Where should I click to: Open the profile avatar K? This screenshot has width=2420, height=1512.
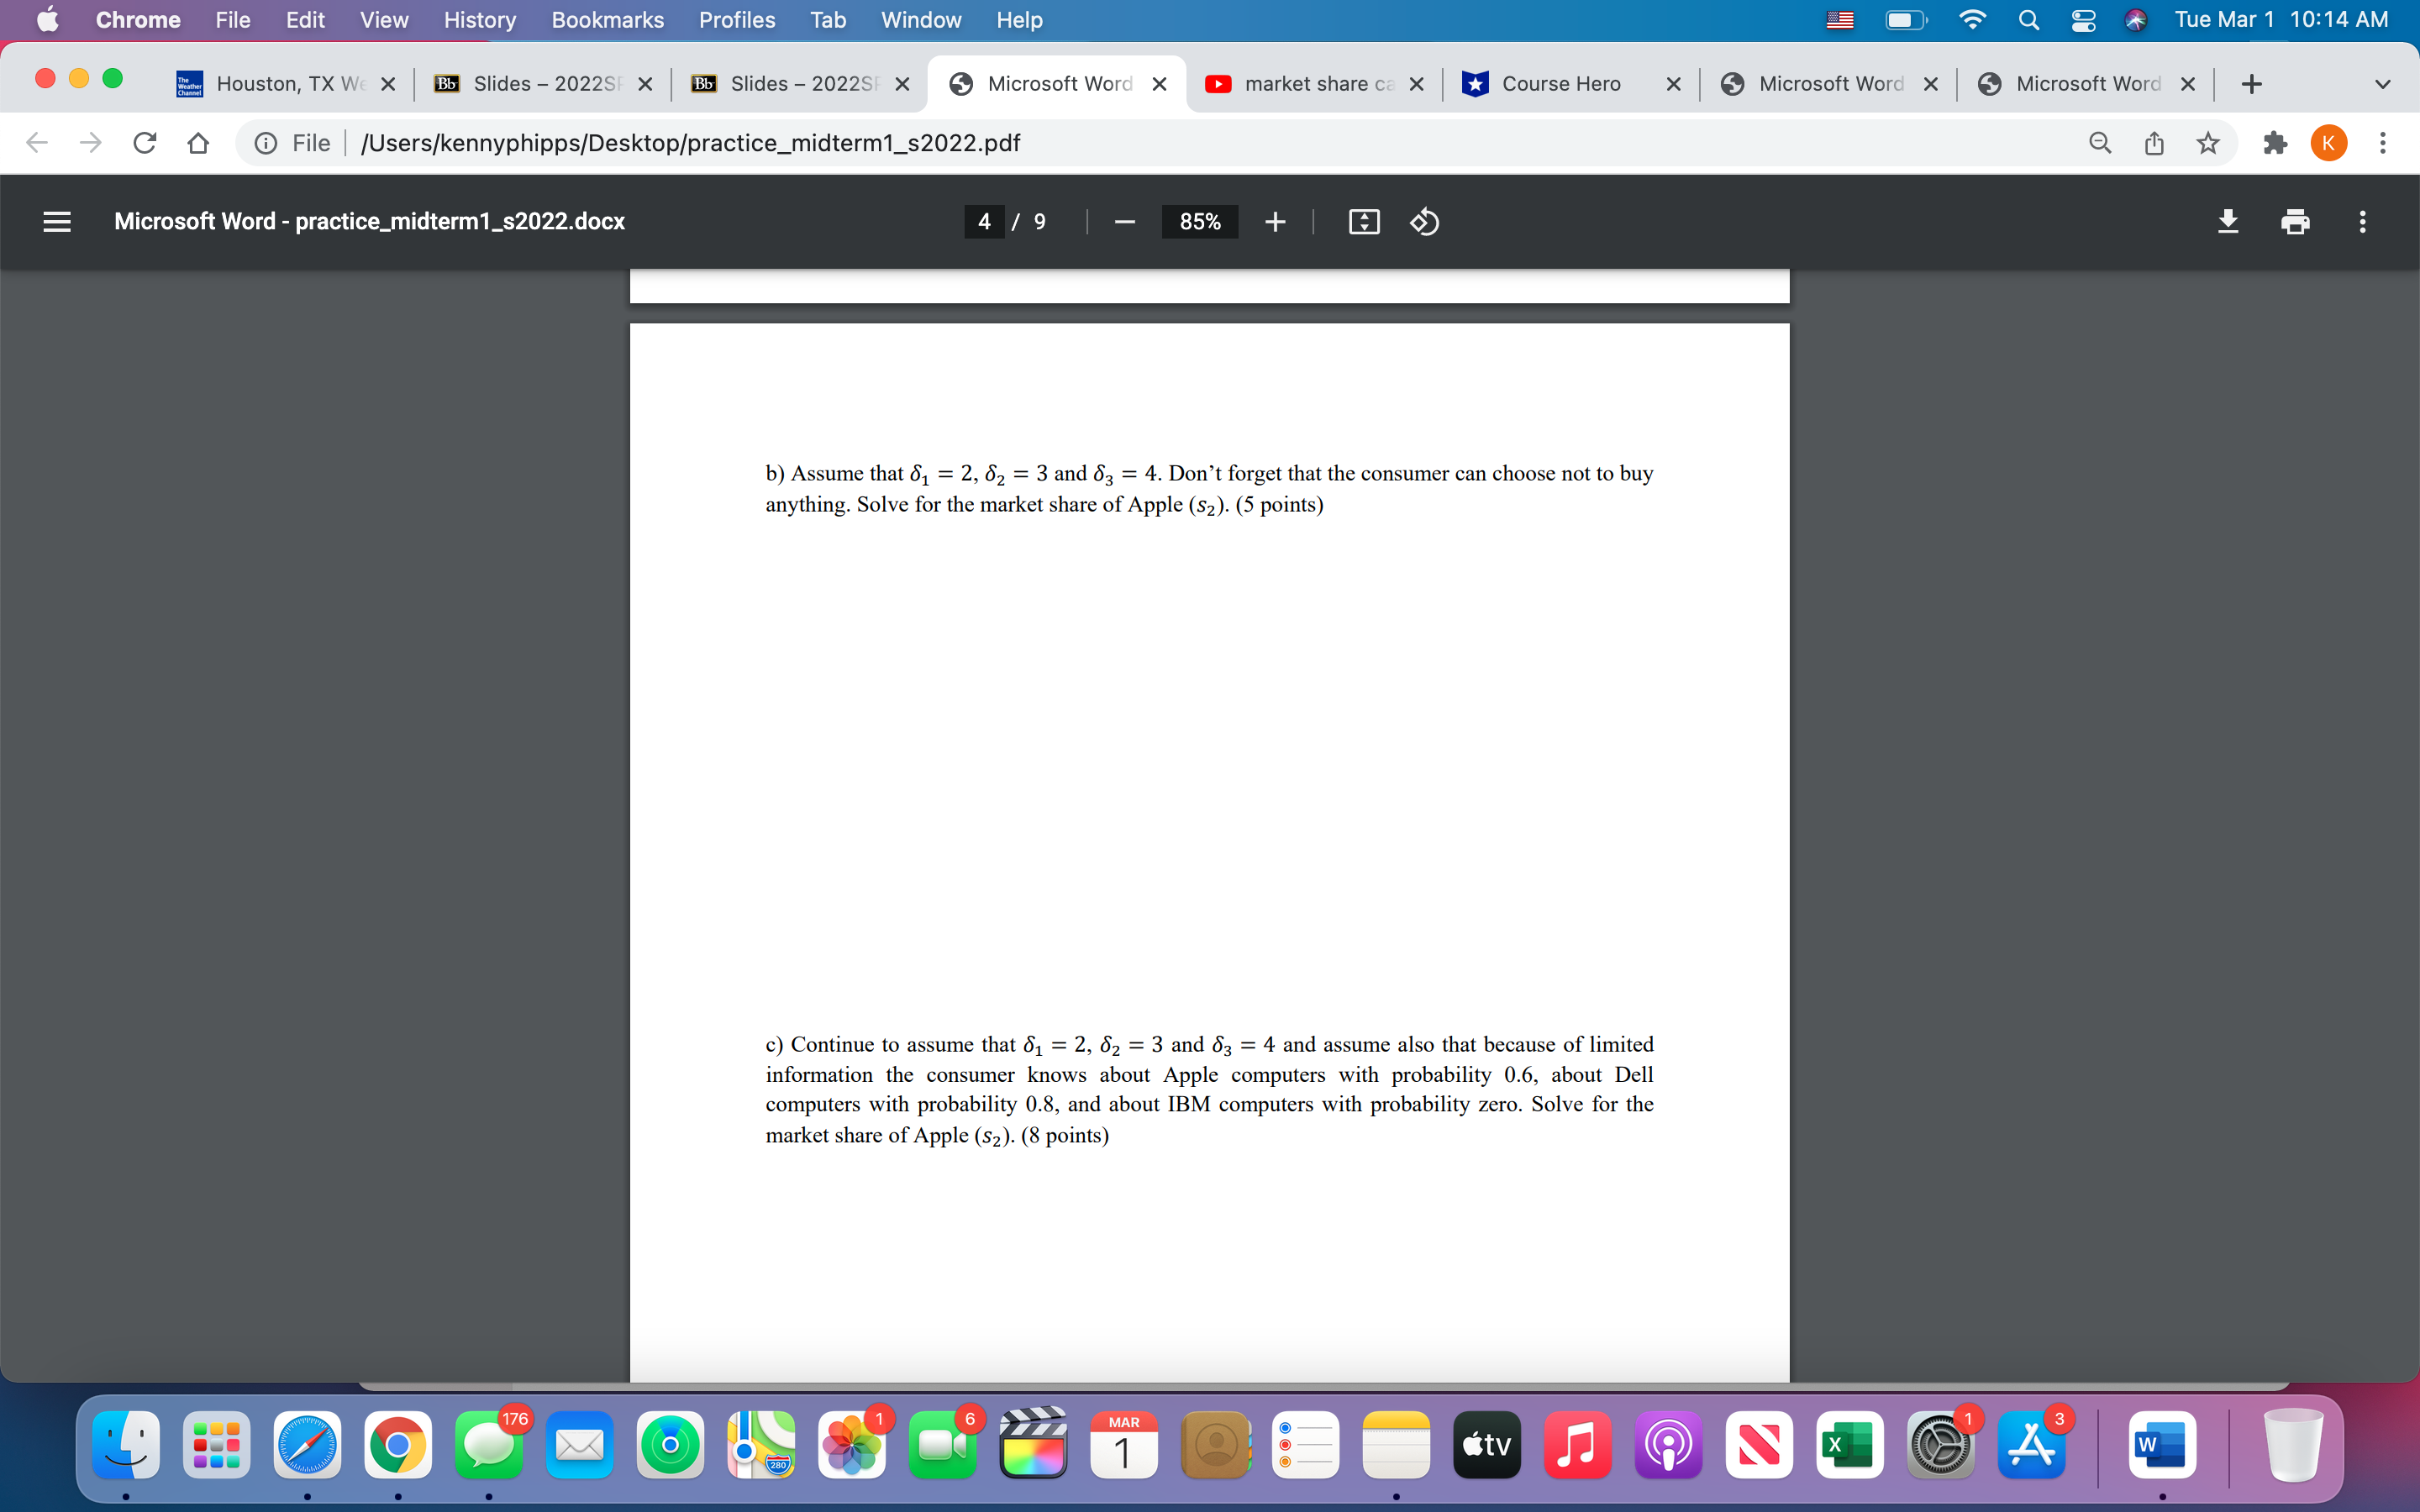(x=2329, y=143)
